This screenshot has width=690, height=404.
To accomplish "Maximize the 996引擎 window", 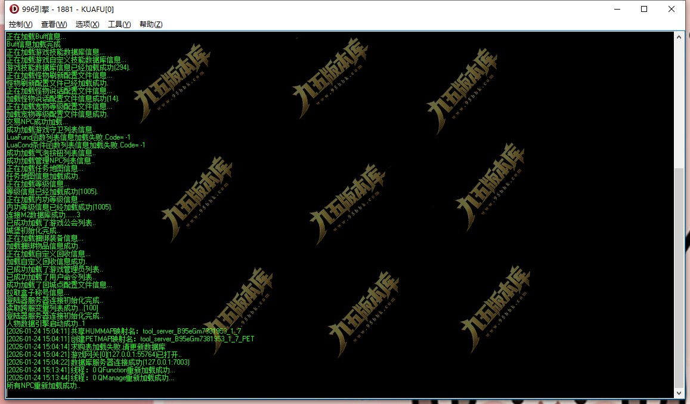I will (644, 9).
